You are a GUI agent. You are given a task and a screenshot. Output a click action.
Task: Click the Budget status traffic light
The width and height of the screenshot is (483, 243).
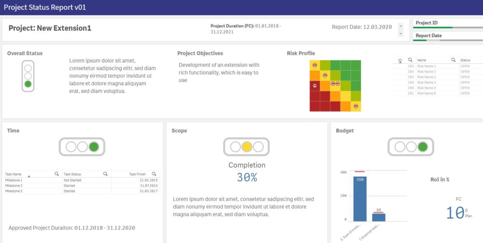(411, 146)
